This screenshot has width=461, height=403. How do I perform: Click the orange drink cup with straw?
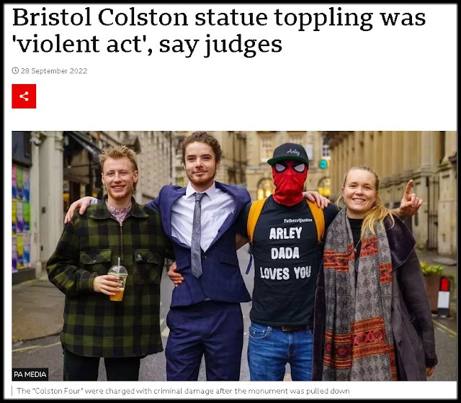[x=118, y=283]
